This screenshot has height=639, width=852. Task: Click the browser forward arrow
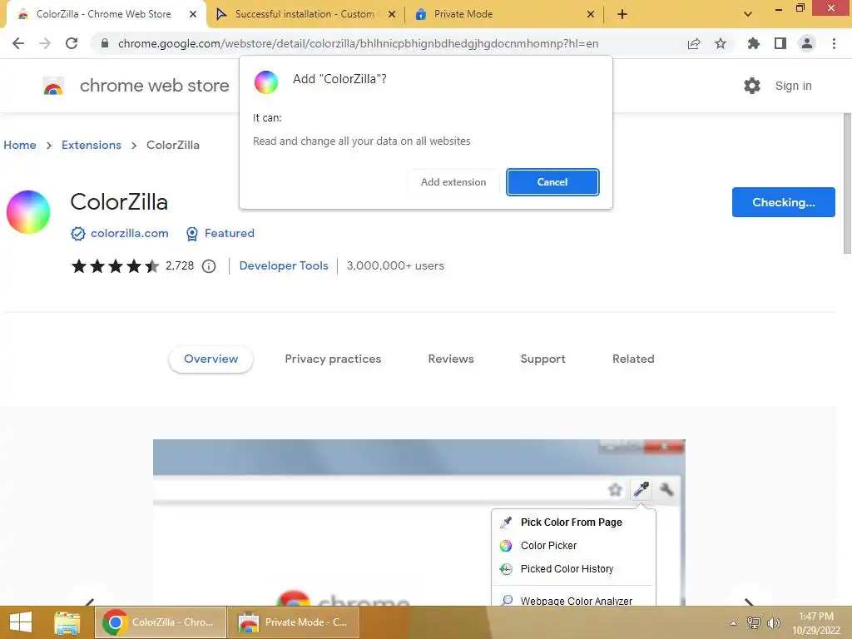coord(45,43)
